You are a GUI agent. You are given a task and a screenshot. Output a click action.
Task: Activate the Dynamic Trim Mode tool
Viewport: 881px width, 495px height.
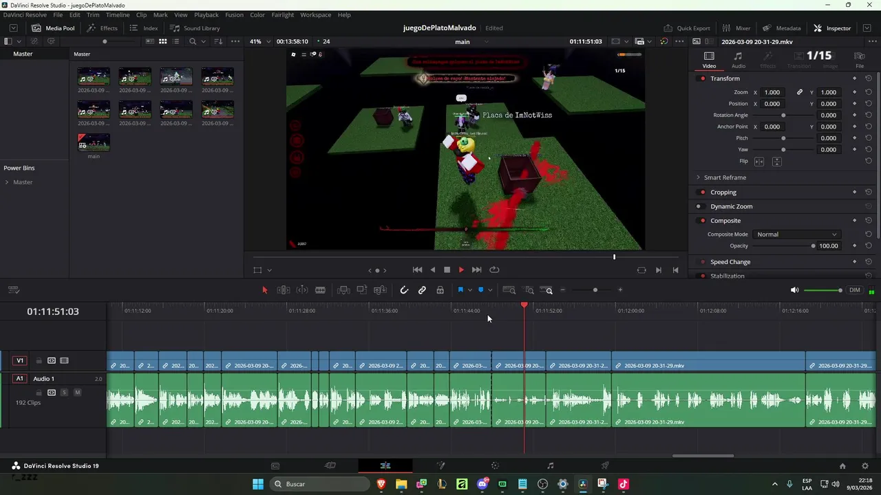point(302,290)
